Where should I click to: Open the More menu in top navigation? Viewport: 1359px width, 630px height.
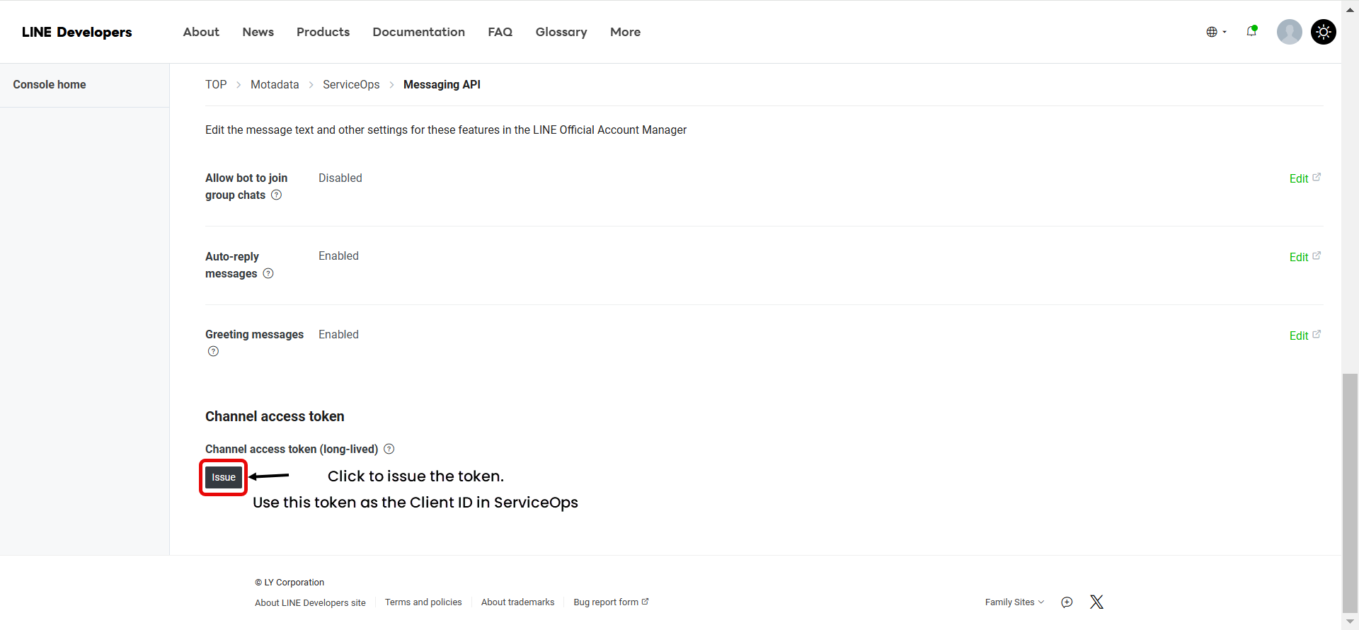pyautogui.click(x=625, y=32)
